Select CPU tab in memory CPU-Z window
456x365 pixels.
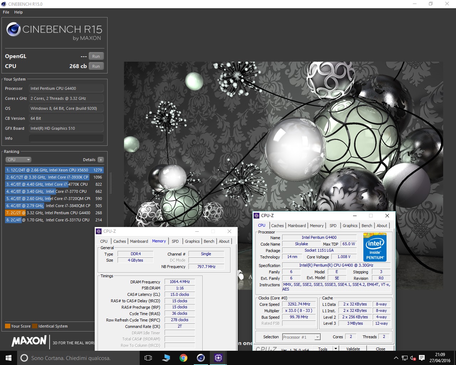click(x=104, y=241)
